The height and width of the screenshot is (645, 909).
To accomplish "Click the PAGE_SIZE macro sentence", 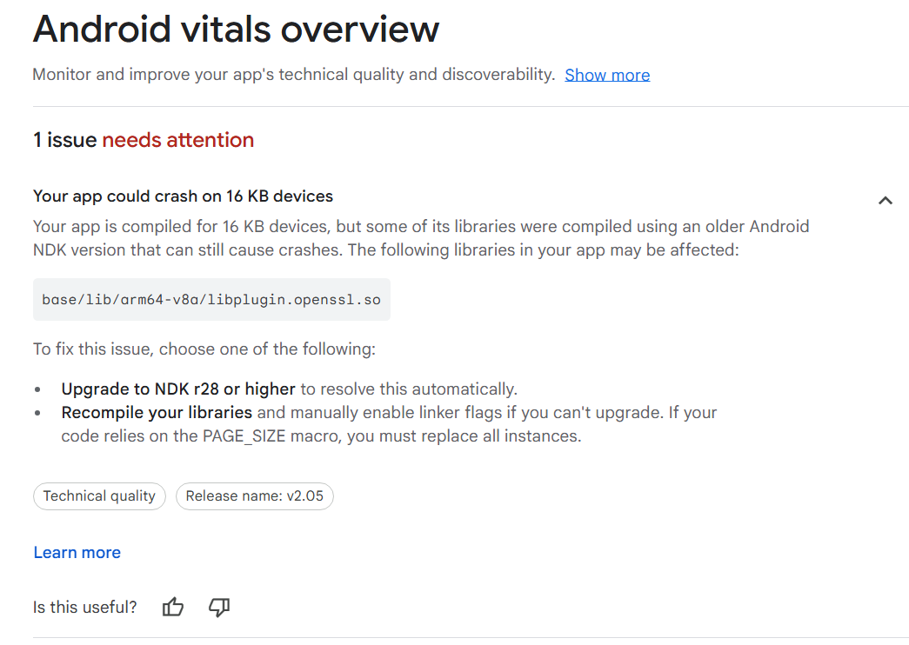I will click(321, 436).
